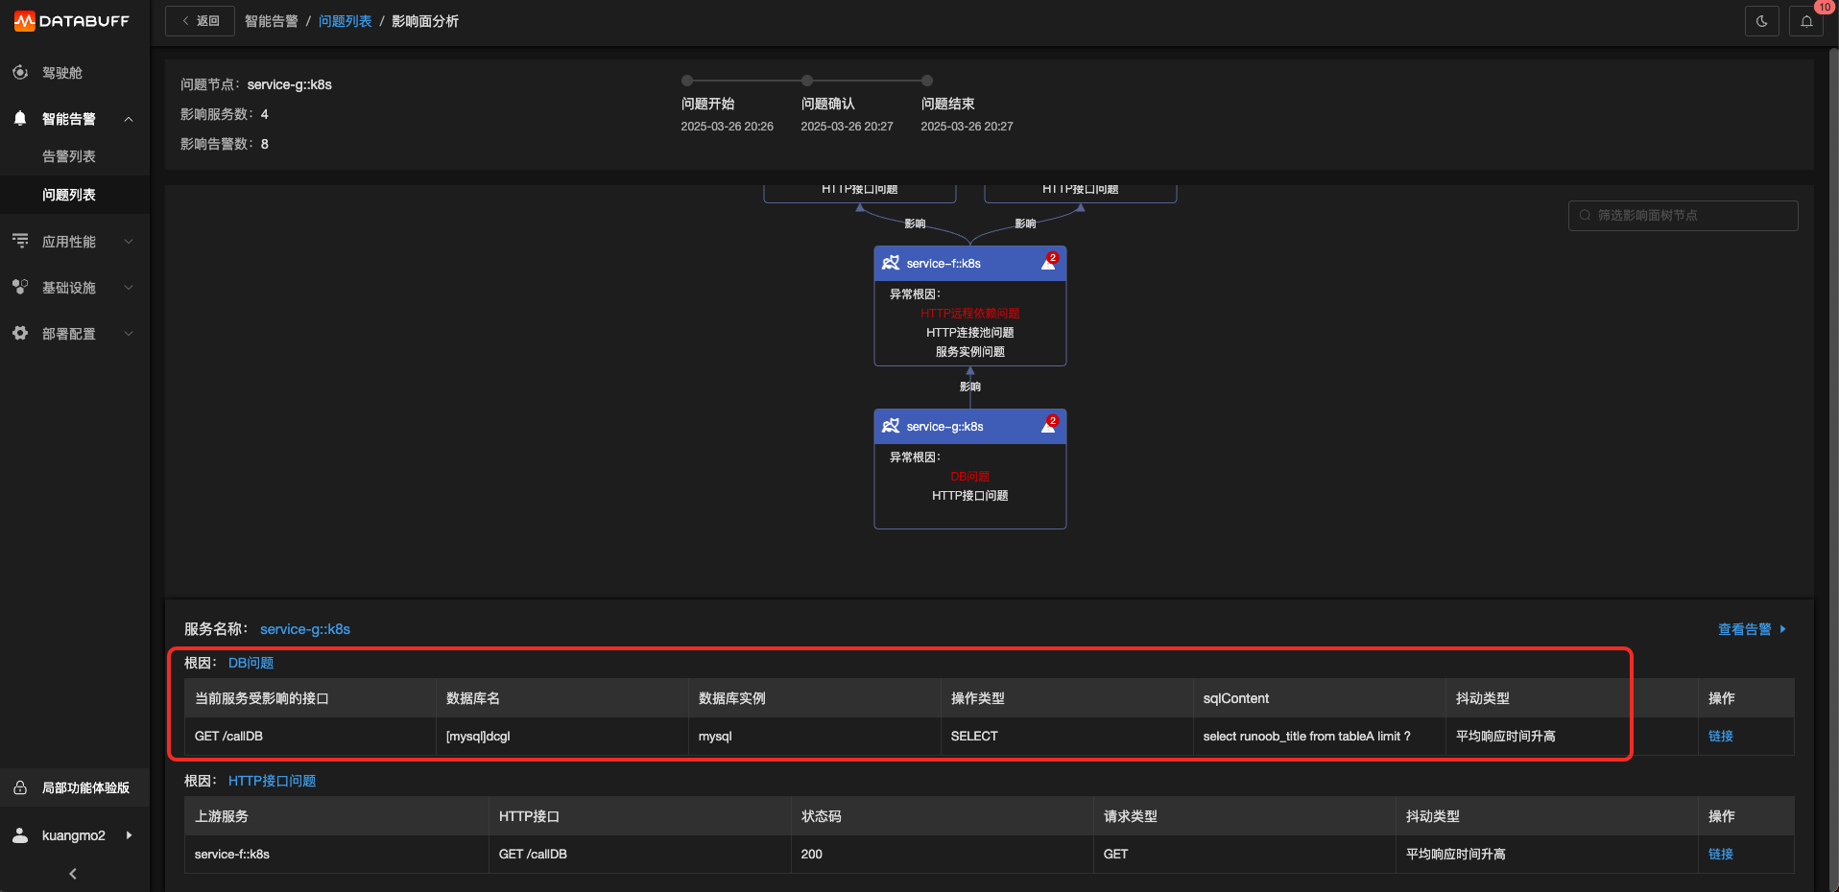
Task: Click alert icon on service-g::k8s node
Action: click(1049, 426)
